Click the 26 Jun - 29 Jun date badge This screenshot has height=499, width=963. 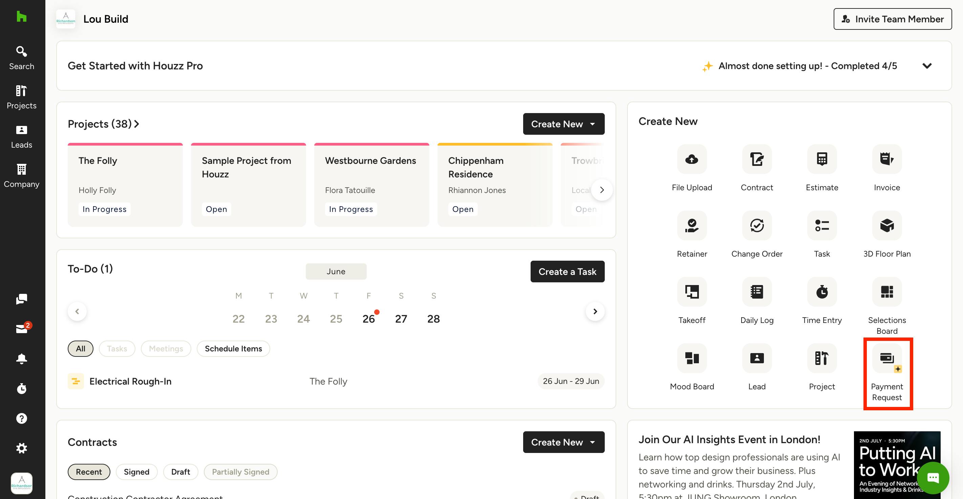click(x=571, y=381)
